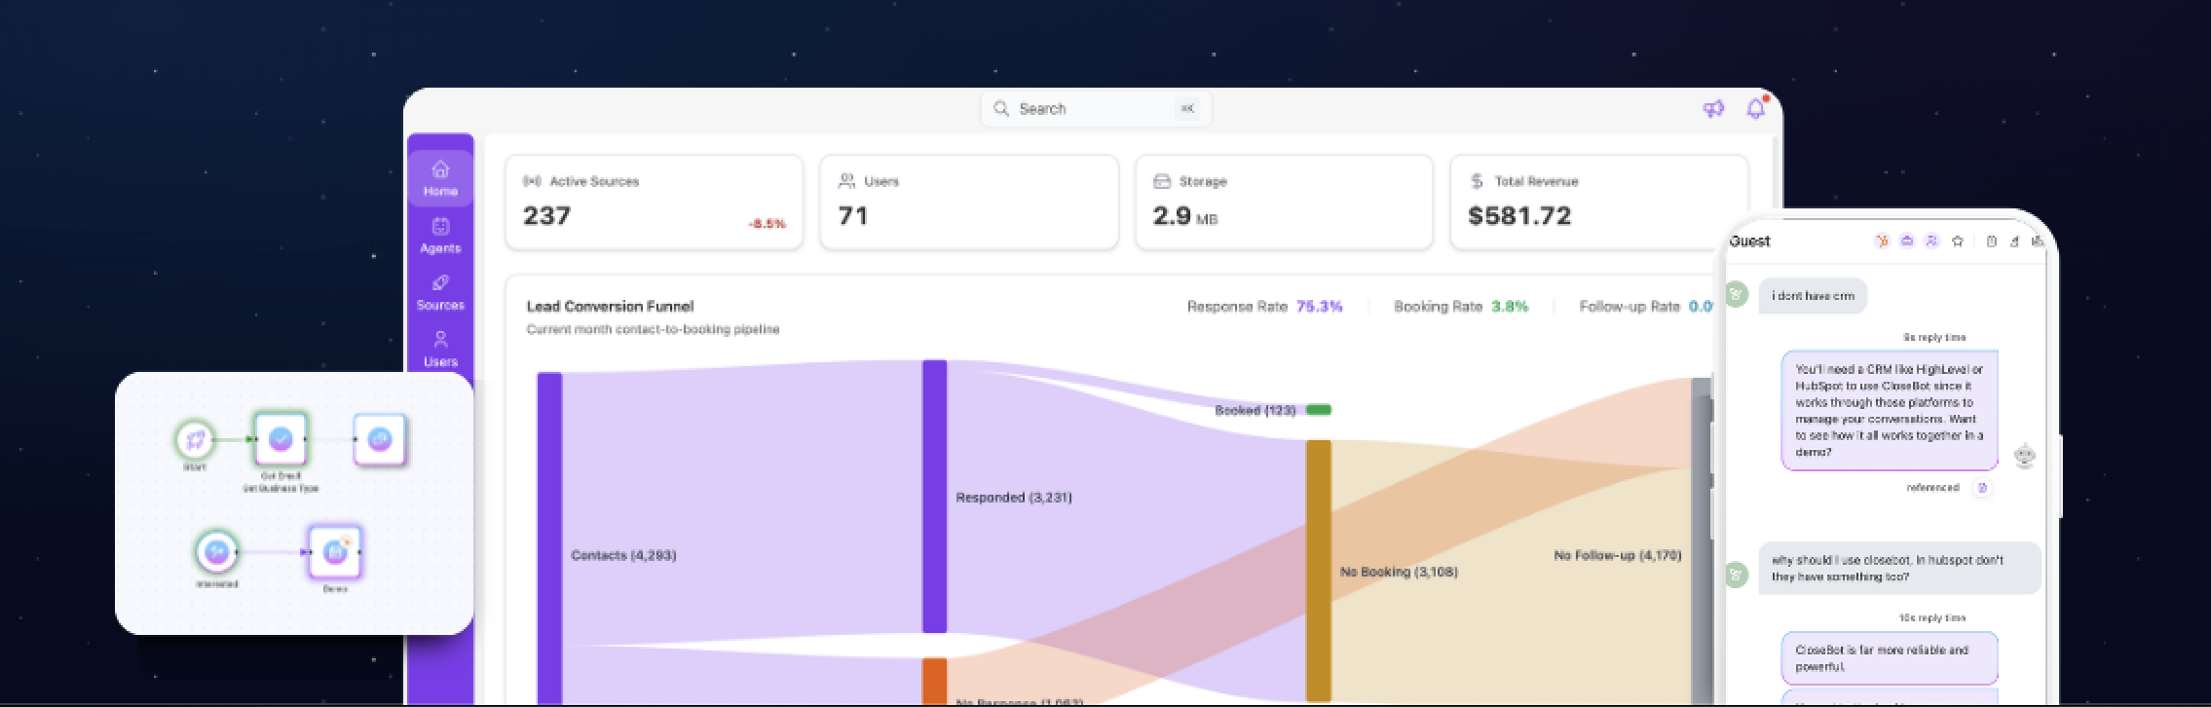
Task: Open the Total Revenue card
Action: coord(1599,203)
